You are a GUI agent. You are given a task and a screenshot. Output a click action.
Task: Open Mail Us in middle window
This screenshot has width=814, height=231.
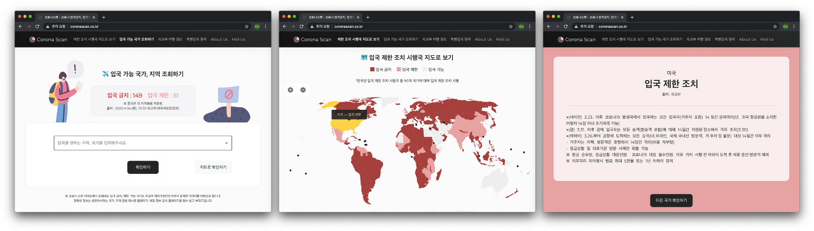pos(503,39)
